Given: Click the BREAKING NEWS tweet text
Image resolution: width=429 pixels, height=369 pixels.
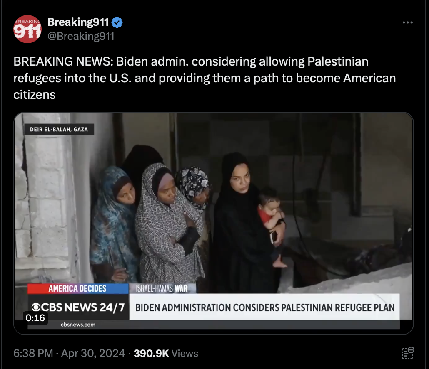Looking at the screenshot, I should point(205,78).
